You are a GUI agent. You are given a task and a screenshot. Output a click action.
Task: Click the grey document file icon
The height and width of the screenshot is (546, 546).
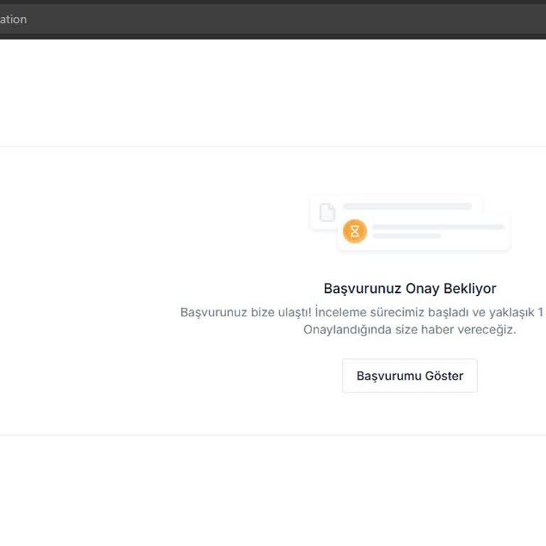pyautogui.click(x=327, y=213)
